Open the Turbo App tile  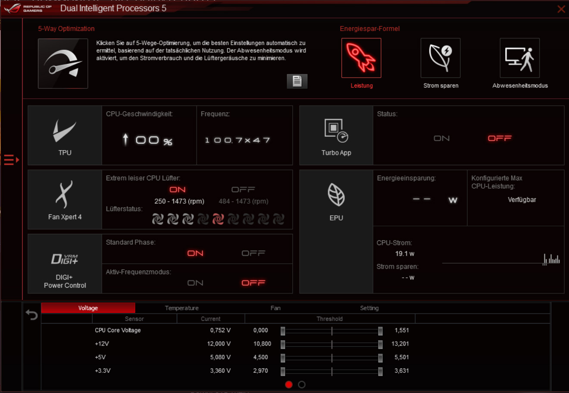click(x=336, y=135)
